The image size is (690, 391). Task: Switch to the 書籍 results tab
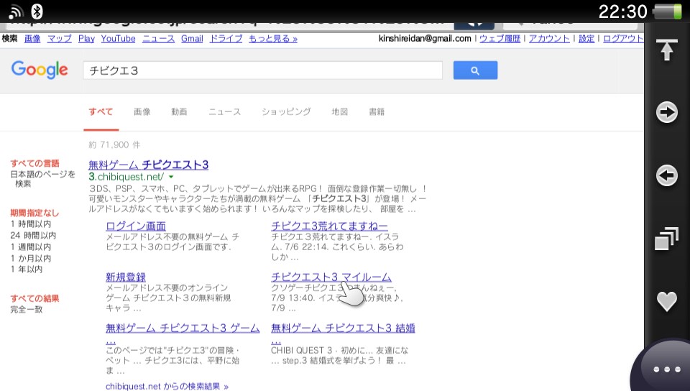coord(377,111)
